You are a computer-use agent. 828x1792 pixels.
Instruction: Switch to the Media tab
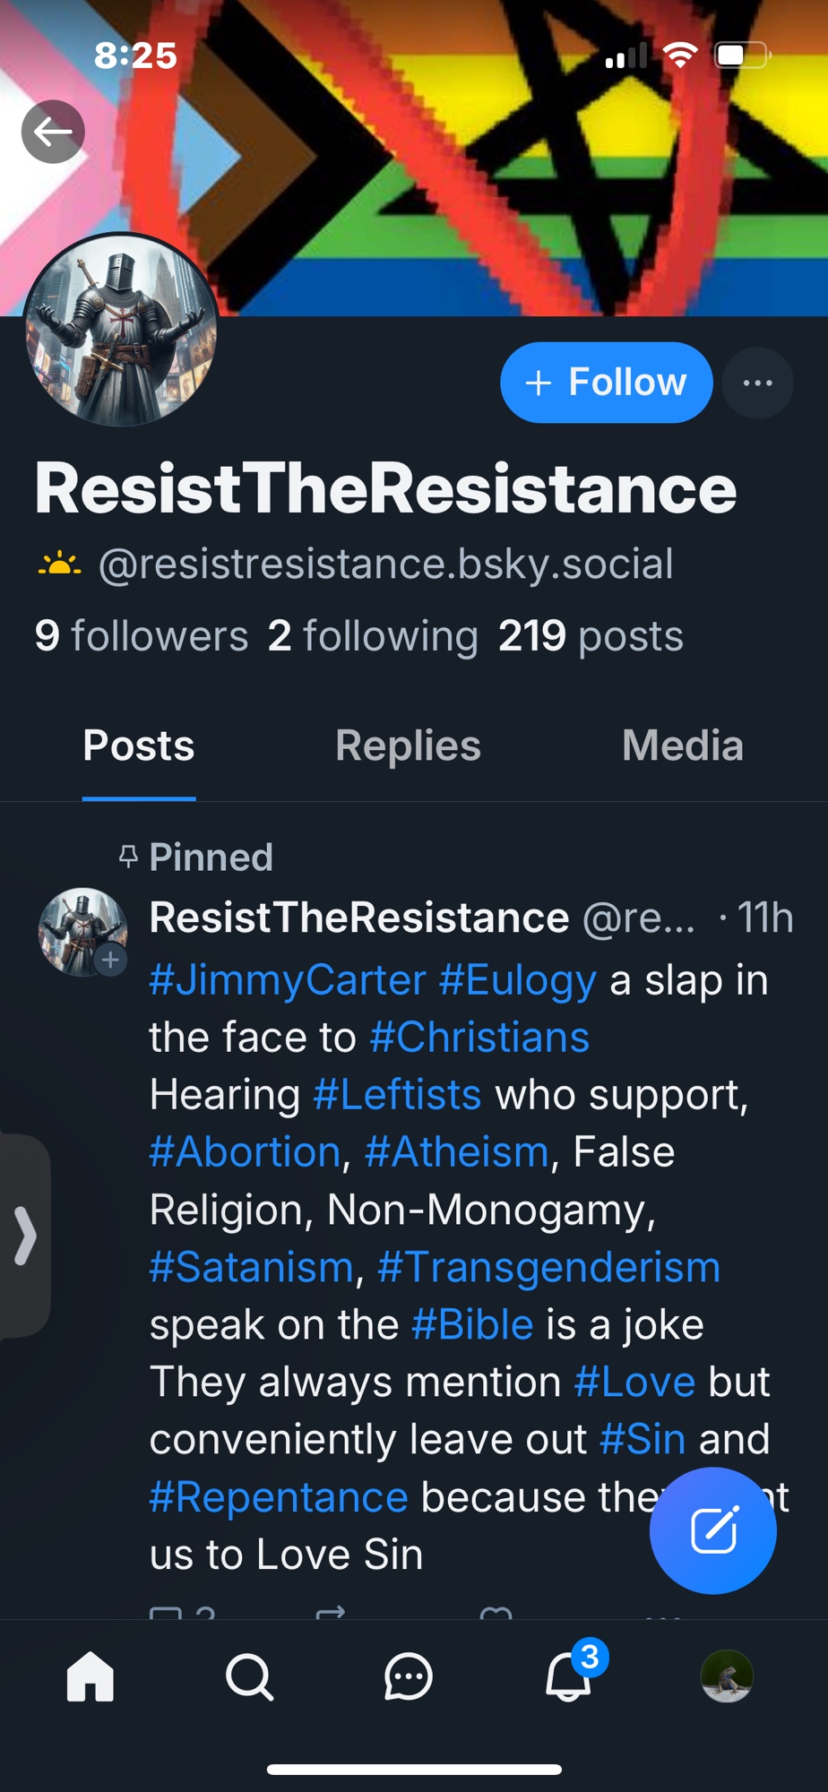pos(683,745)
